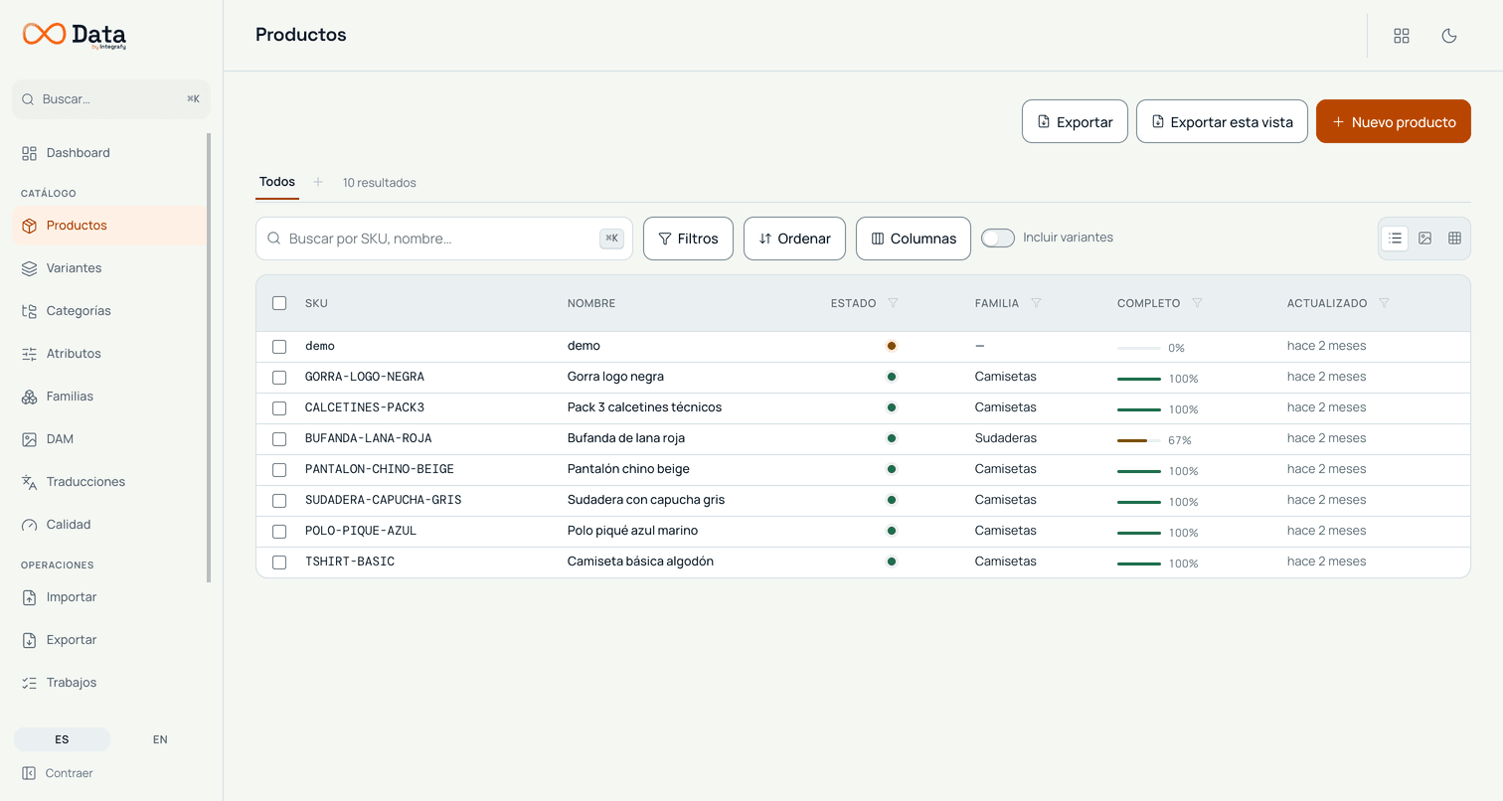Select checkbox for TSHIRT-BASIC row

279,562
